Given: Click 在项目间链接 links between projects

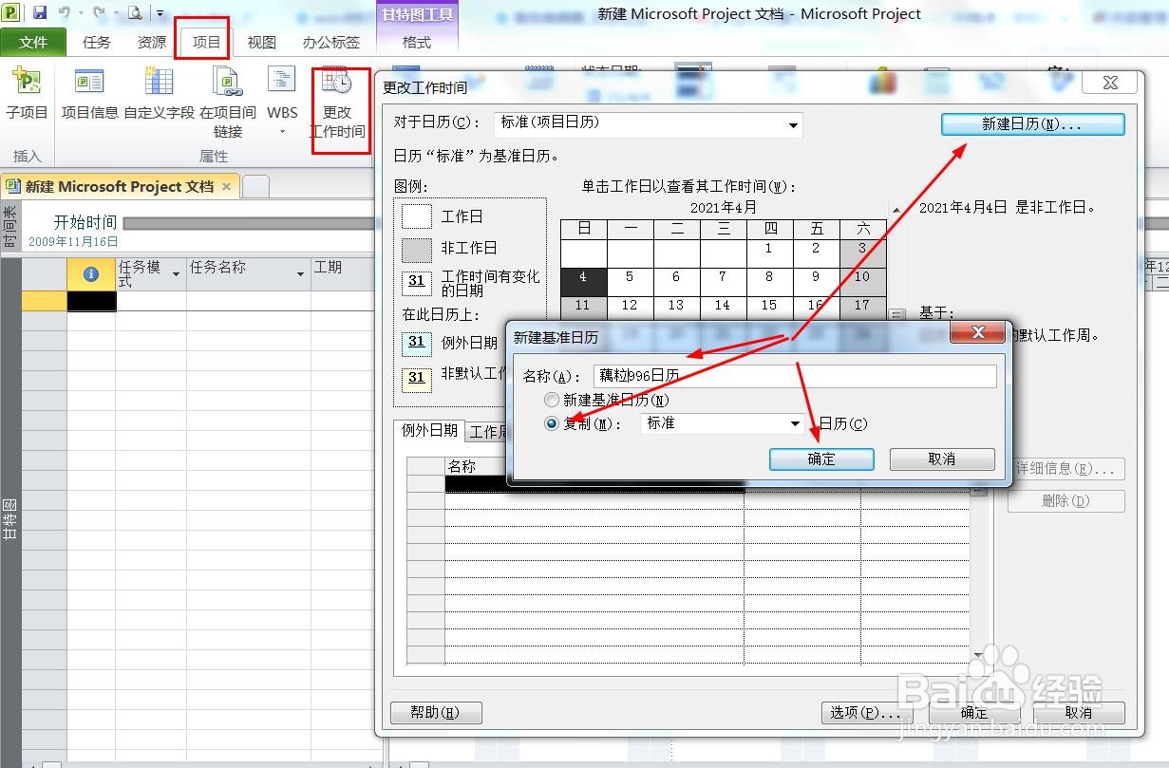Looking at the screenshot, I should pyautogui.click(x=228, y=103).
